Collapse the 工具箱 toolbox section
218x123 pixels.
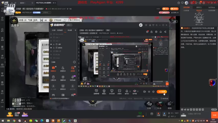pos(74,62)
